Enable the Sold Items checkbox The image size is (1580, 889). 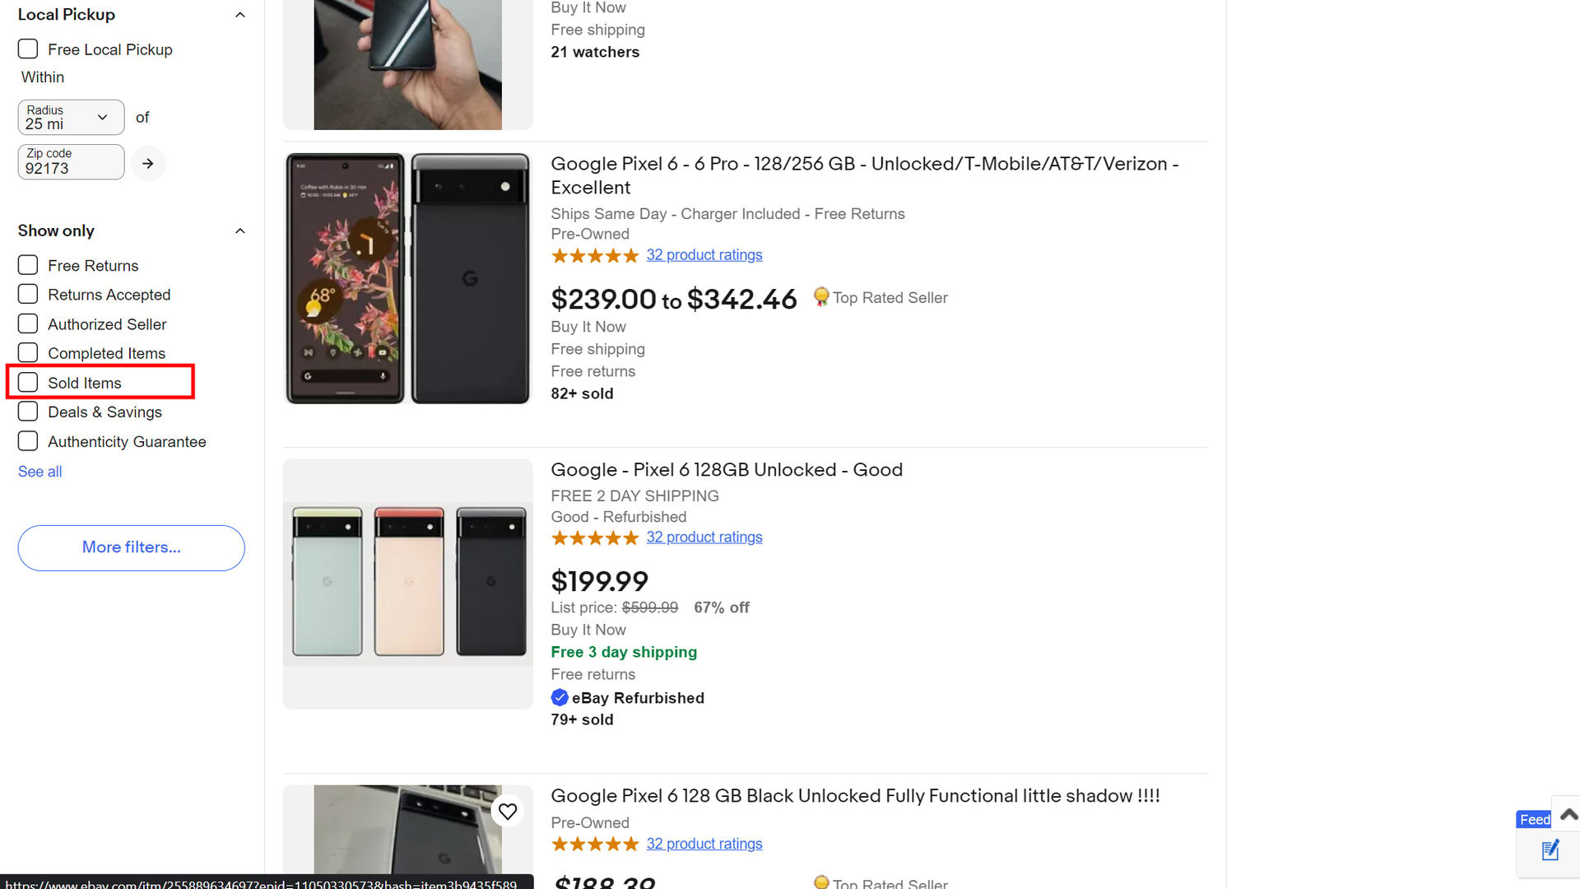pyautogui.click(x=28, y=383)
